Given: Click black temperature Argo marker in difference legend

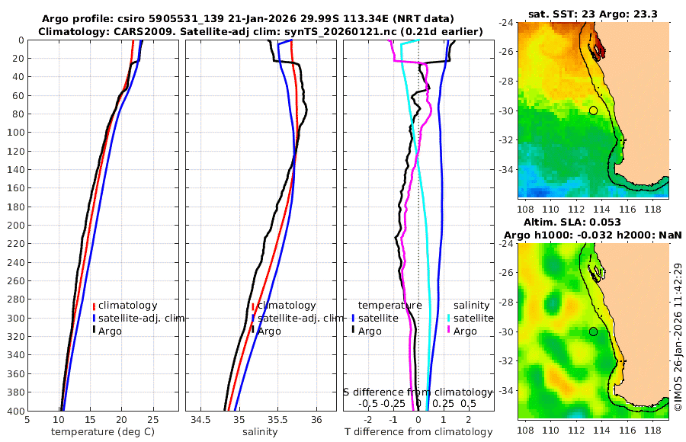Looking at the screenshot, I should [x=353, y=331].
